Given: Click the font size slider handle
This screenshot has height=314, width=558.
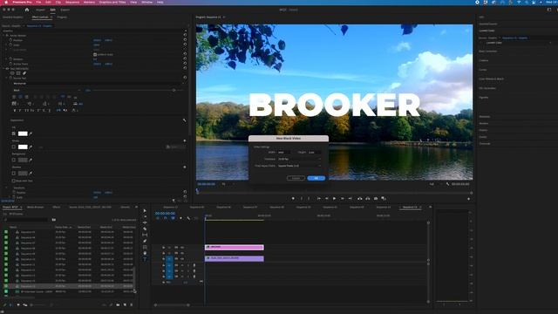Looking at the screenshot, I should 174,90.
